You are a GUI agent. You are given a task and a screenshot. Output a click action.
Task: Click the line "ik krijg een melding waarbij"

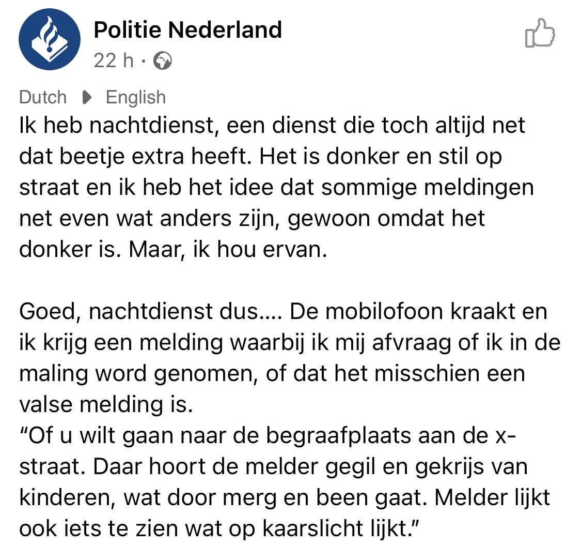click(289, 343)
